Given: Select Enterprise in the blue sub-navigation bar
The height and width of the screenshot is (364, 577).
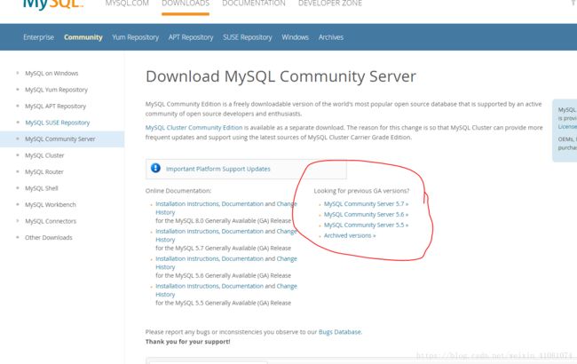Looking at the screenshot, I should click(x=39, y=37).
